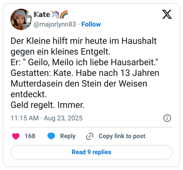Viewport: 183px width, 170px height.
Task: Click the tweet line starting "Der Kleine hilft"
Action: click(x=84, y=41)
